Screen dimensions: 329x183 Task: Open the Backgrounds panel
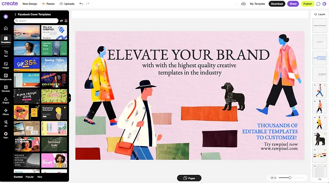pos(5,77)
